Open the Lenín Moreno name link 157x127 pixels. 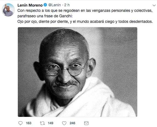(30, 5)
